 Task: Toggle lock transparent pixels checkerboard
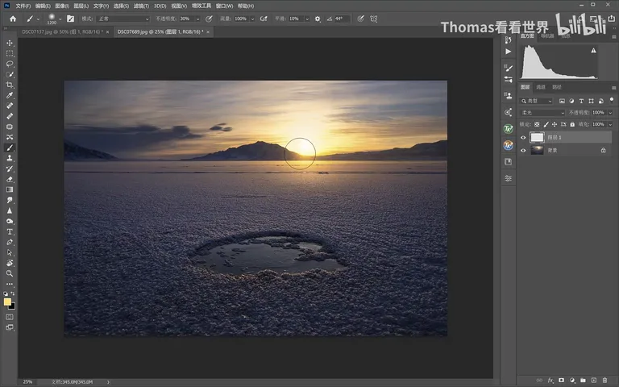[x=537, y=124]
